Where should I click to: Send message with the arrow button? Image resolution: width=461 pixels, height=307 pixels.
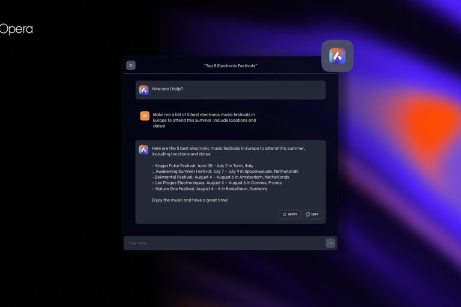coord(330,243)
